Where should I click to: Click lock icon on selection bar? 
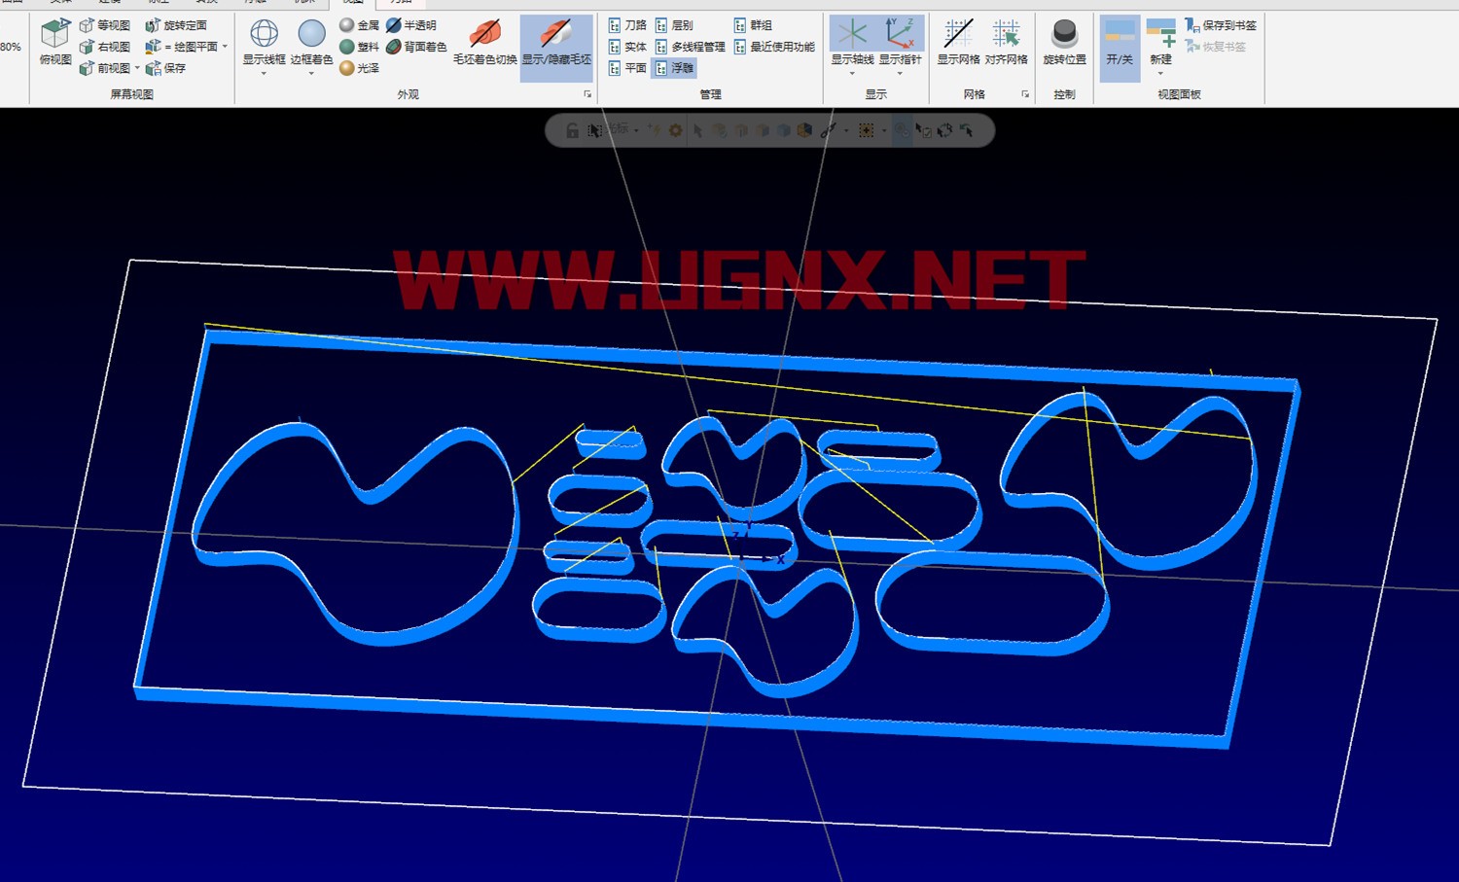(572, 130)
